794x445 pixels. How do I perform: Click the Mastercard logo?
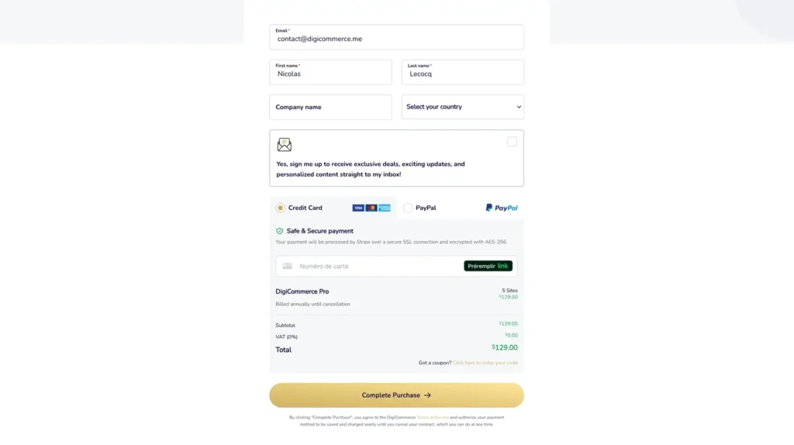(x=371, y=208)
